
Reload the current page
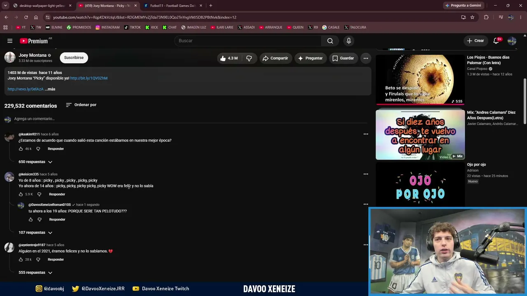[x=26, y=17]
